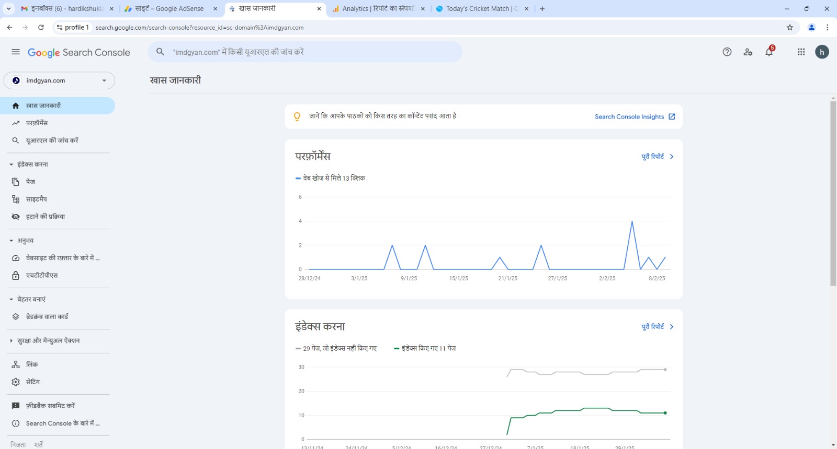The image size is (837, 449).
Task: Open the एचटीटीपीएस lock icon
Action: pyautogui.click(x=16, y=275)
